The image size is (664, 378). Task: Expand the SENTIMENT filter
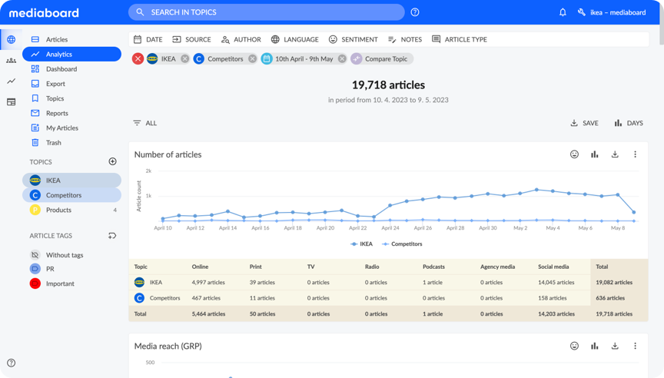click(x=353, y=39)
